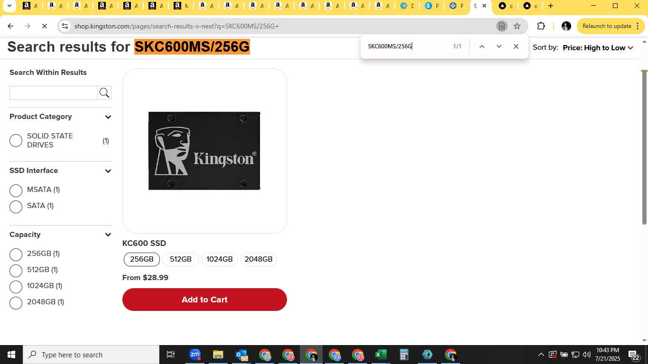Select 2048GB (1) sidebar capacity filter

16,303
